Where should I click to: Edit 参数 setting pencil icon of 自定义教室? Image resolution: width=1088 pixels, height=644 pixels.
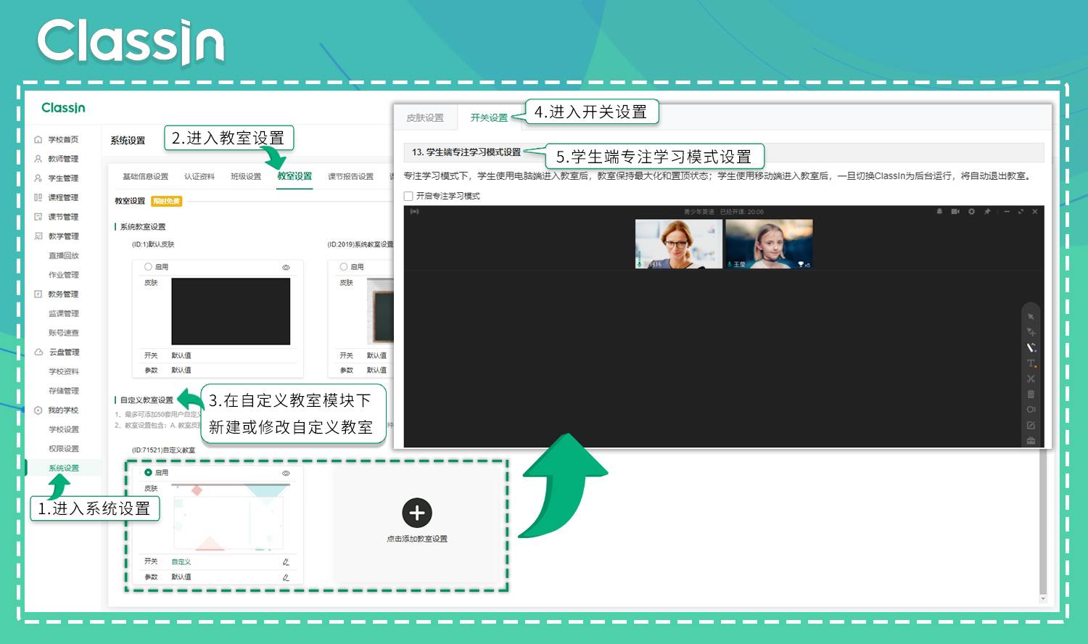286,577
